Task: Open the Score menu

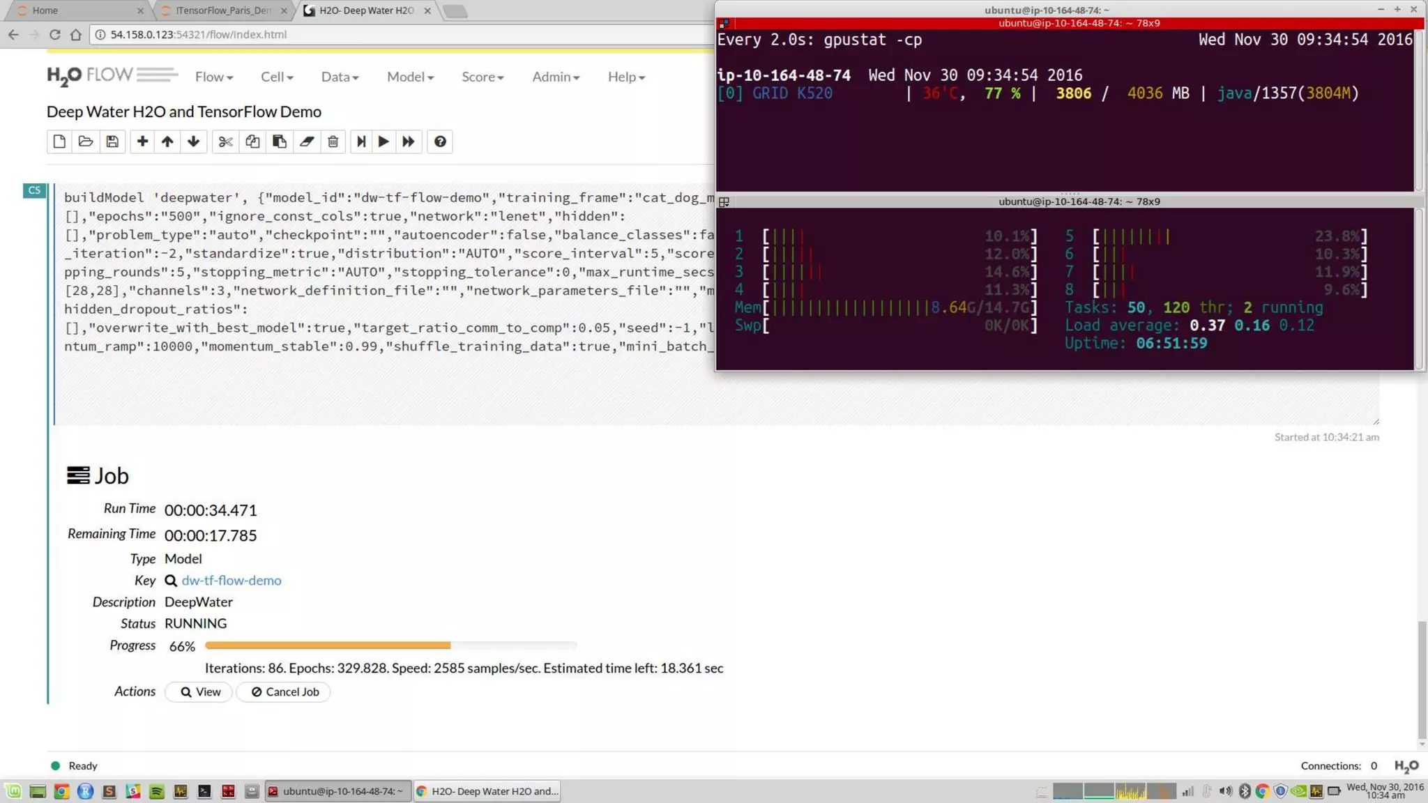Action: 482,77
